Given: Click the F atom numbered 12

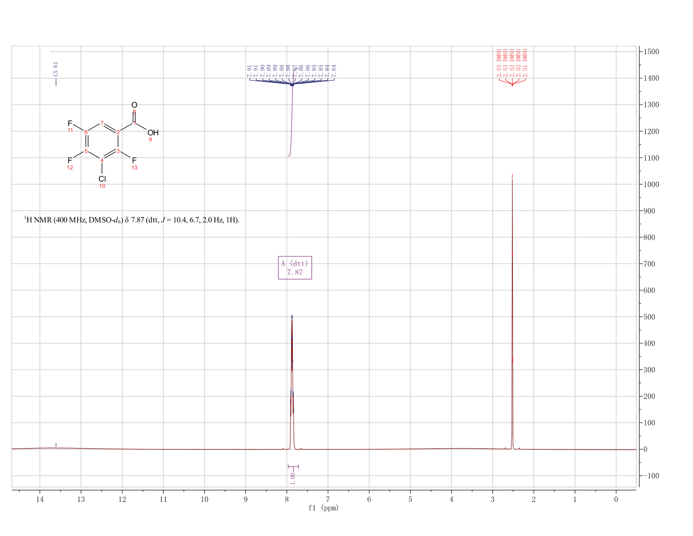Looking at the screenshot, I should tap(70, 161).
